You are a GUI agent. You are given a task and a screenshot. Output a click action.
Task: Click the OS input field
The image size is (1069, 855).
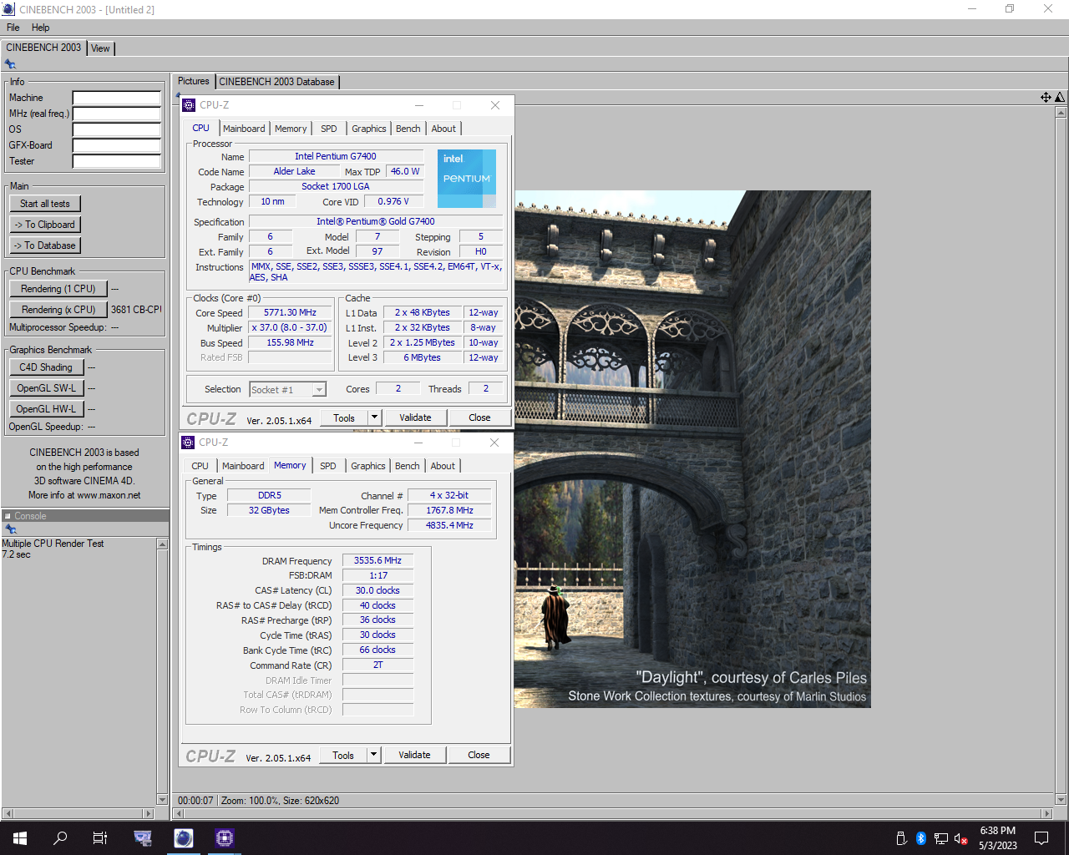coord(117,129)
